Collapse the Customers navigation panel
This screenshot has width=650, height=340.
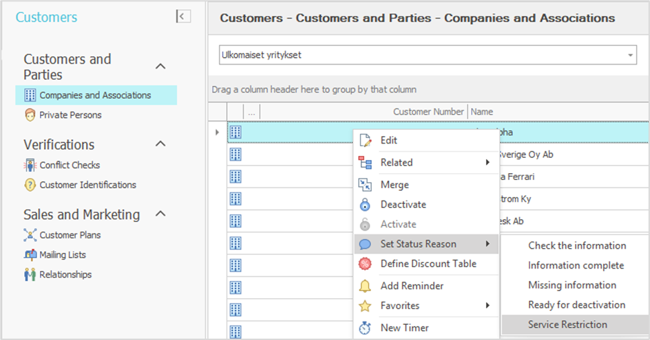[x=183, y=16]
